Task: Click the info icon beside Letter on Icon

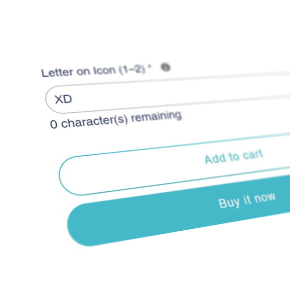Action: 166,67
